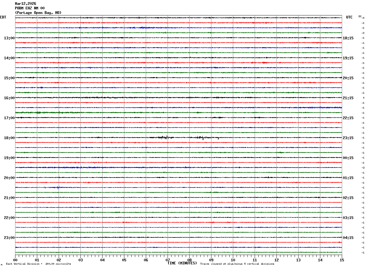Click minute tick label '02' on the time axis

pos(59,260)
